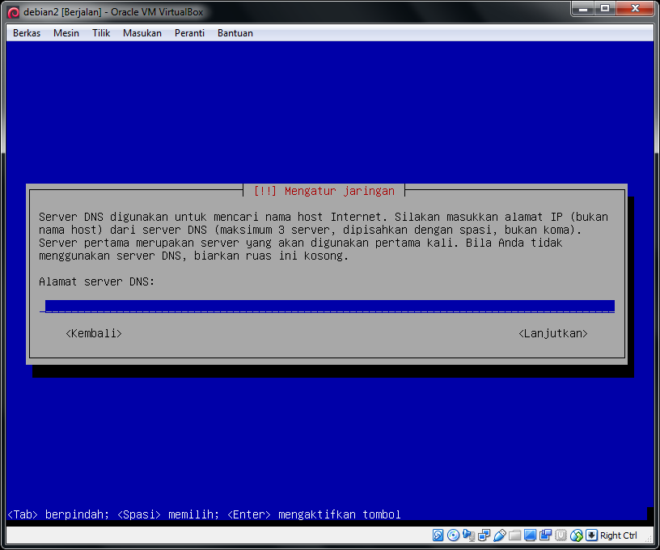Viewport: 660px width, 550px height.
Task: Focus the Alamat server DNS input field
Action: 327,307
